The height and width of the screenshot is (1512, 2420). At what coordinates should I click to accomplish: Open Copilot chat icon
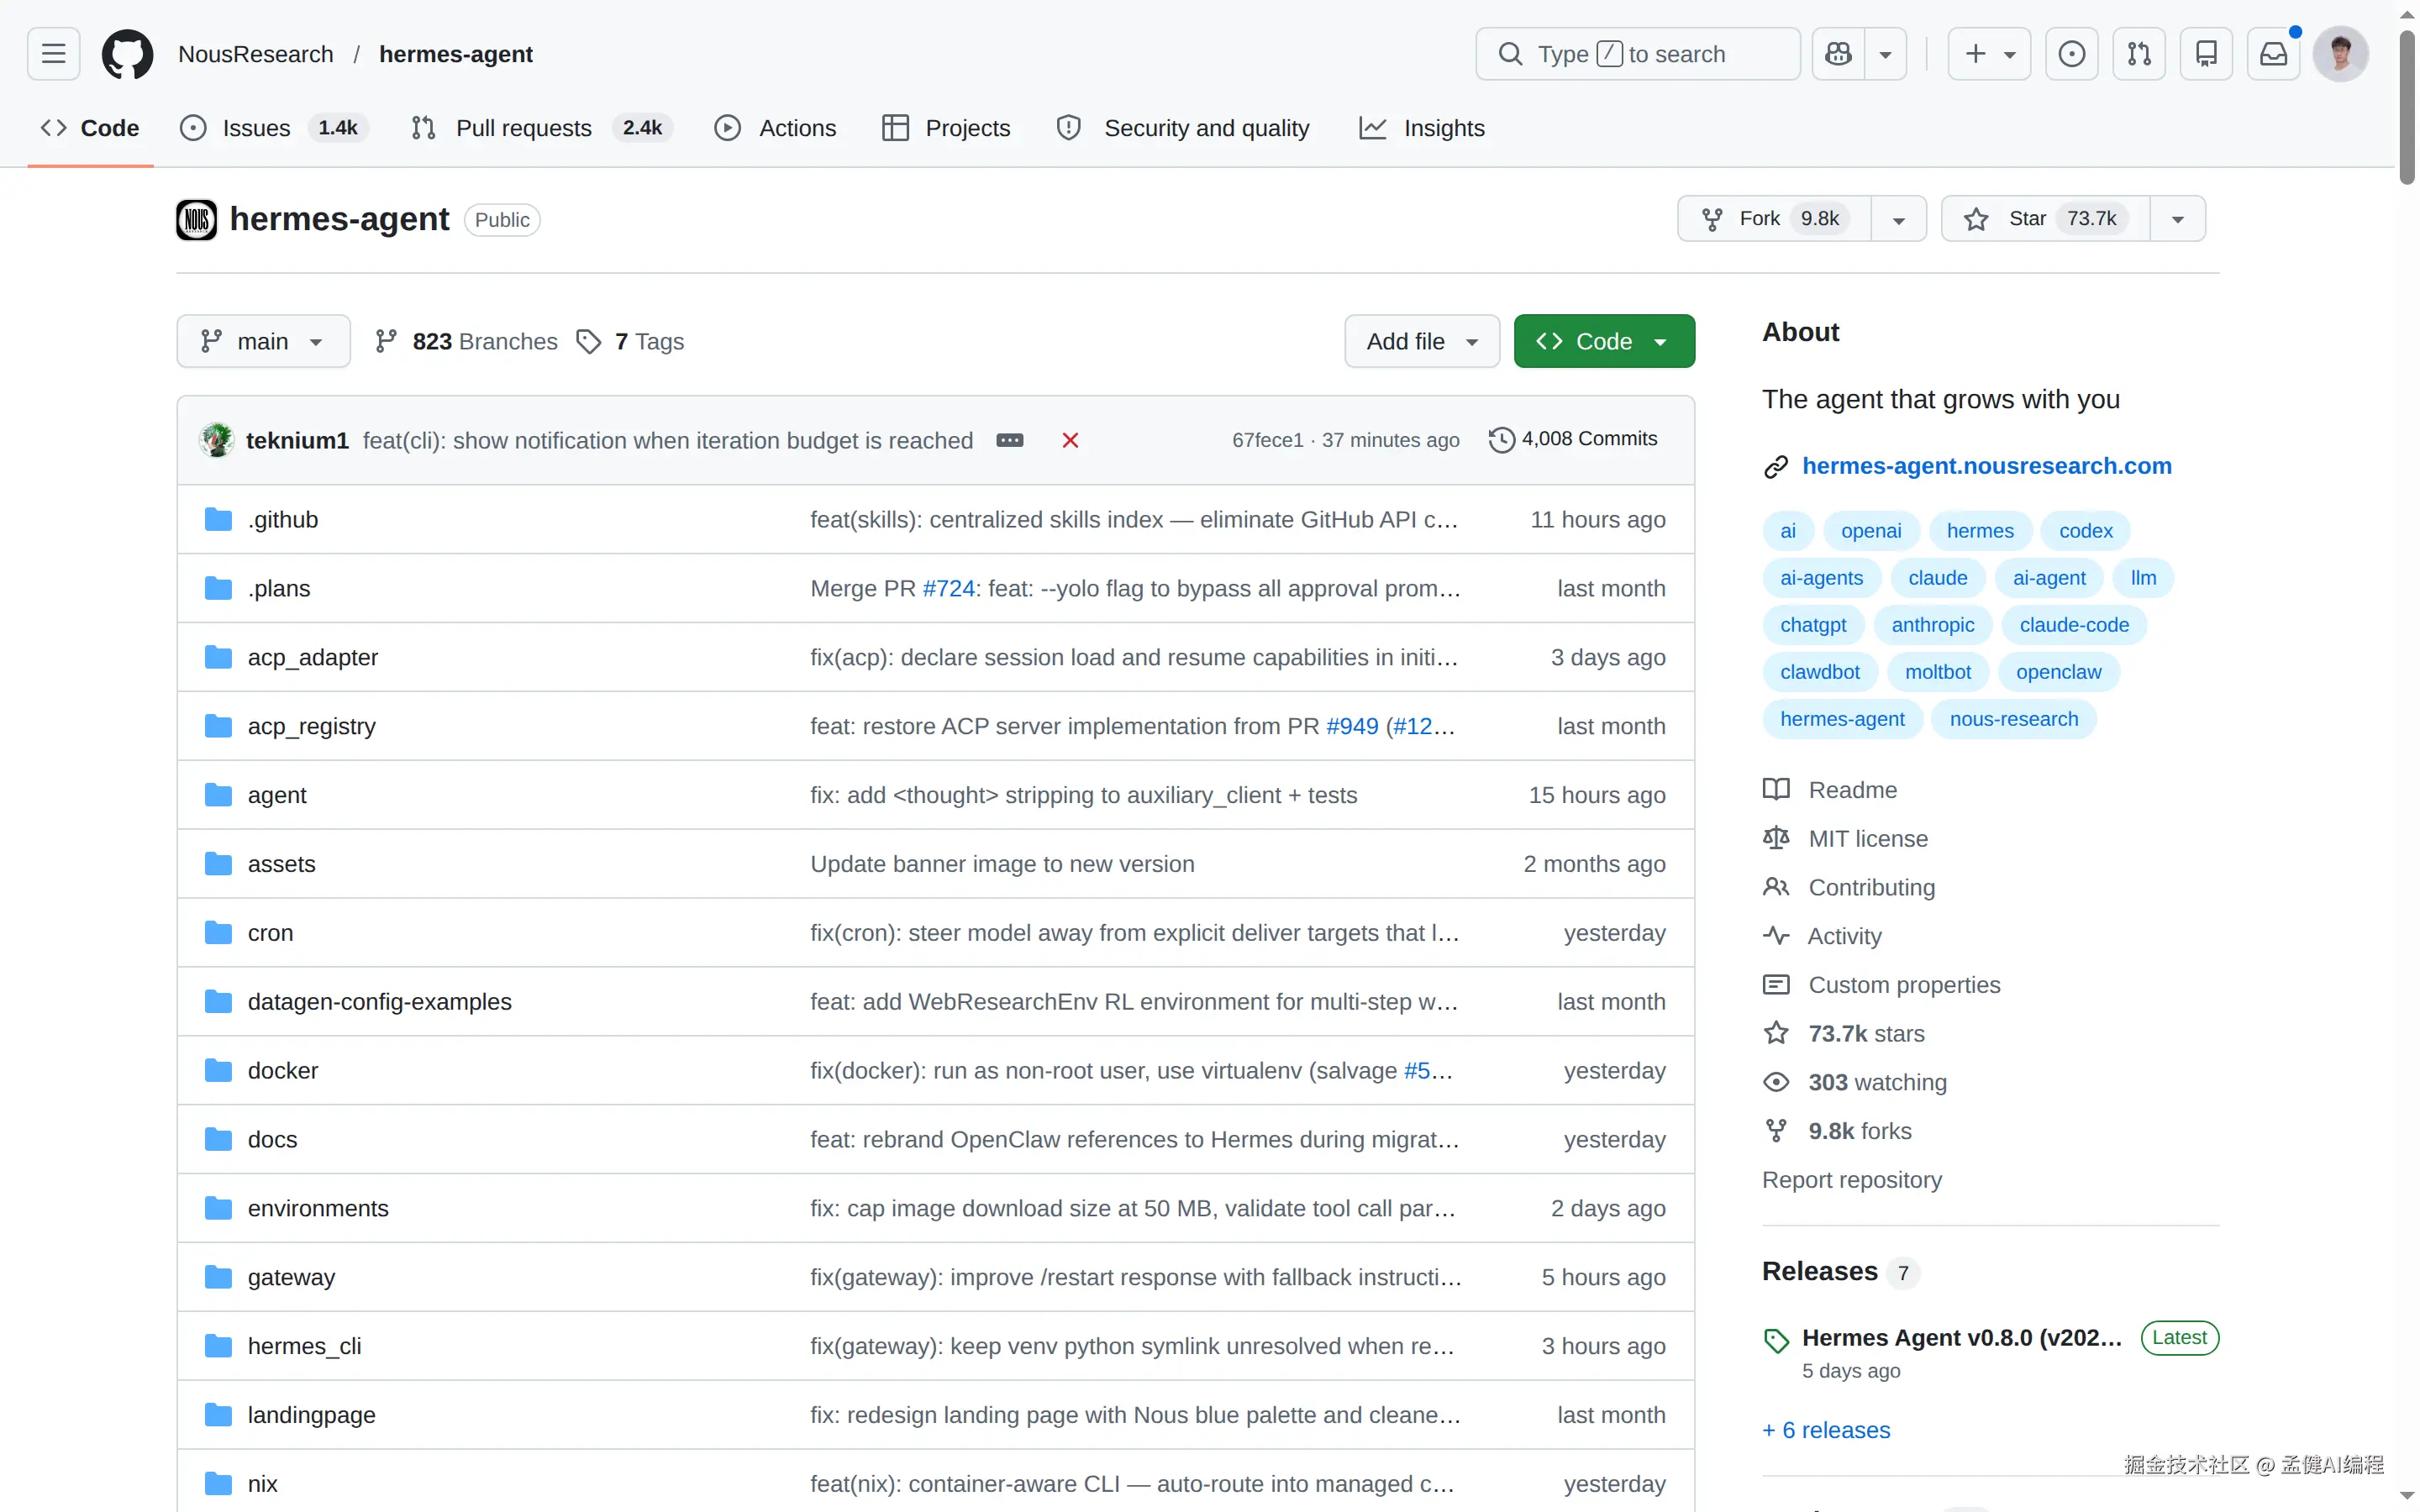tap(1838, 54)
